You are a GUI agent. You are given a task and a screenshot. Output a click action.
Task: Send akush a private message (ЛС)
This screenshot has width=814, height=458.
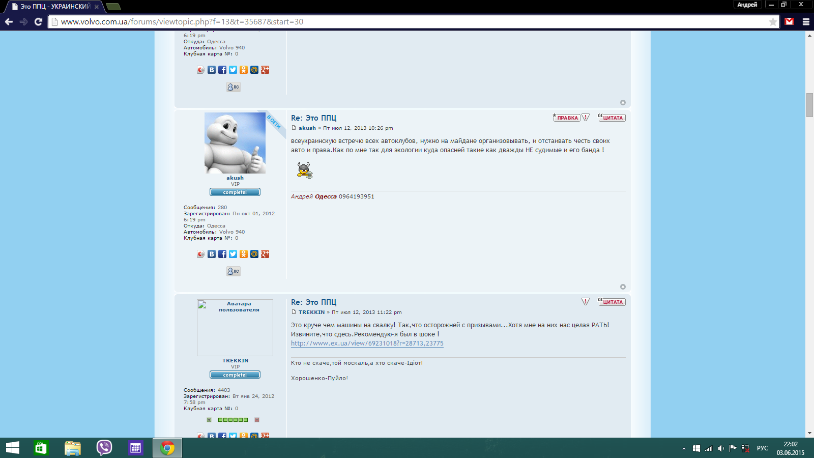coord(234,271)
